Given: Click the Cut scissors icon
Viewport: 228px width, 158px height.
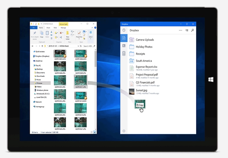Looking at the screenshot, I should click(52, 32).
